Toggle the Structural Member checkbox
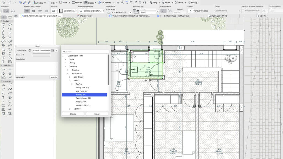 (x=243, y=11)
